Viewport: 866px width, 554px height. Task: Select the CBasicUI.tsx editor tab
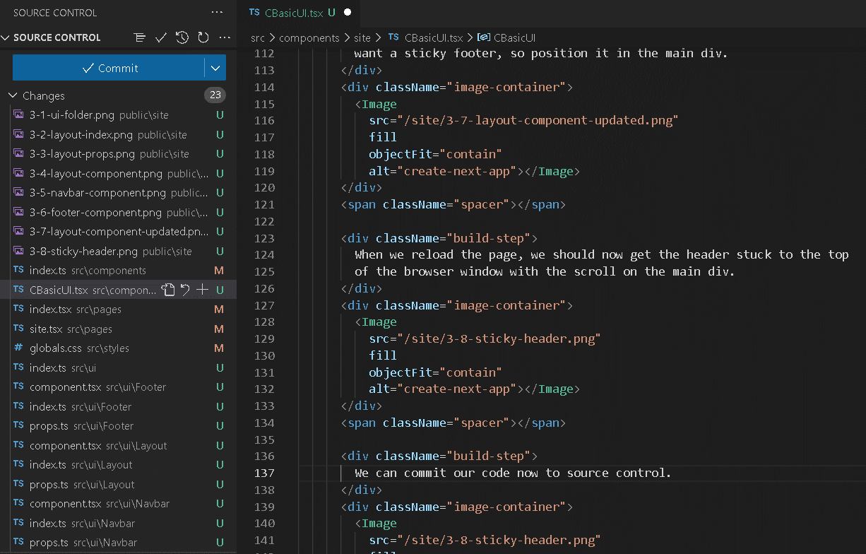click(x=294, y=13)
